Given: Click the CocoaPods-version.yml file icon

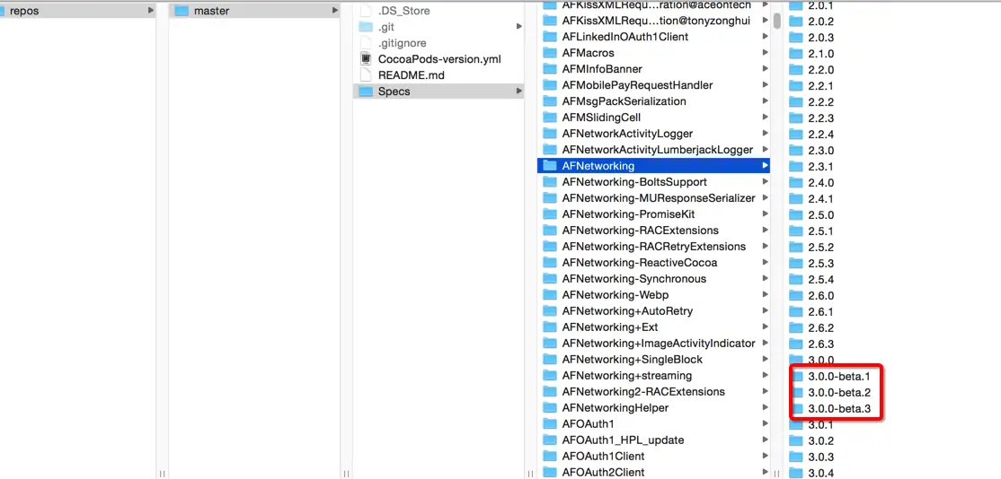Looking at the screenshot, I should (x=366, y=58).
